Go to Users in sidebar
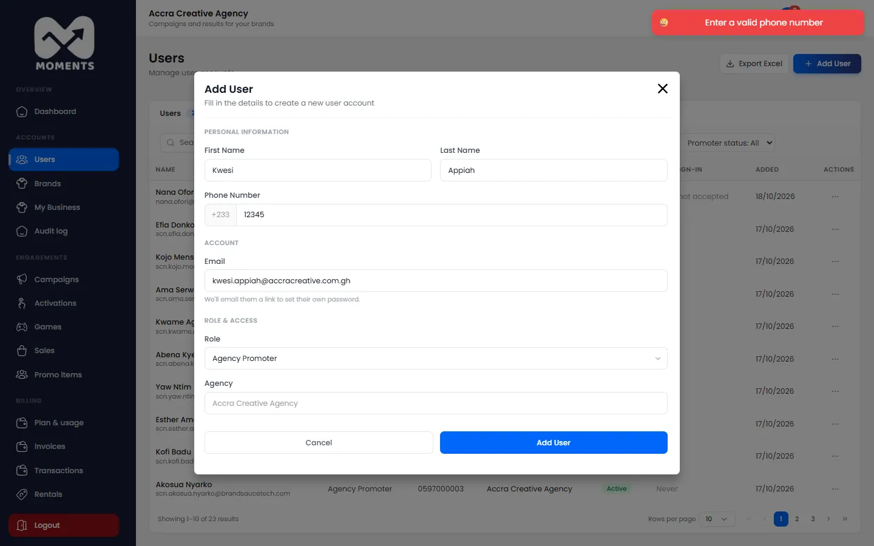The image size is (874, 546). pyautogui.click(x=64, y=160)
